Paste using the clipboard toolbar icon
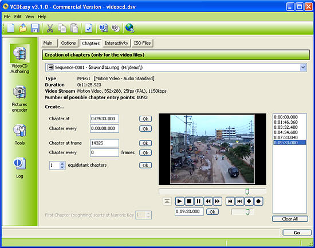Viewport: 315px width, 248px height. click(x=74, y=27)
